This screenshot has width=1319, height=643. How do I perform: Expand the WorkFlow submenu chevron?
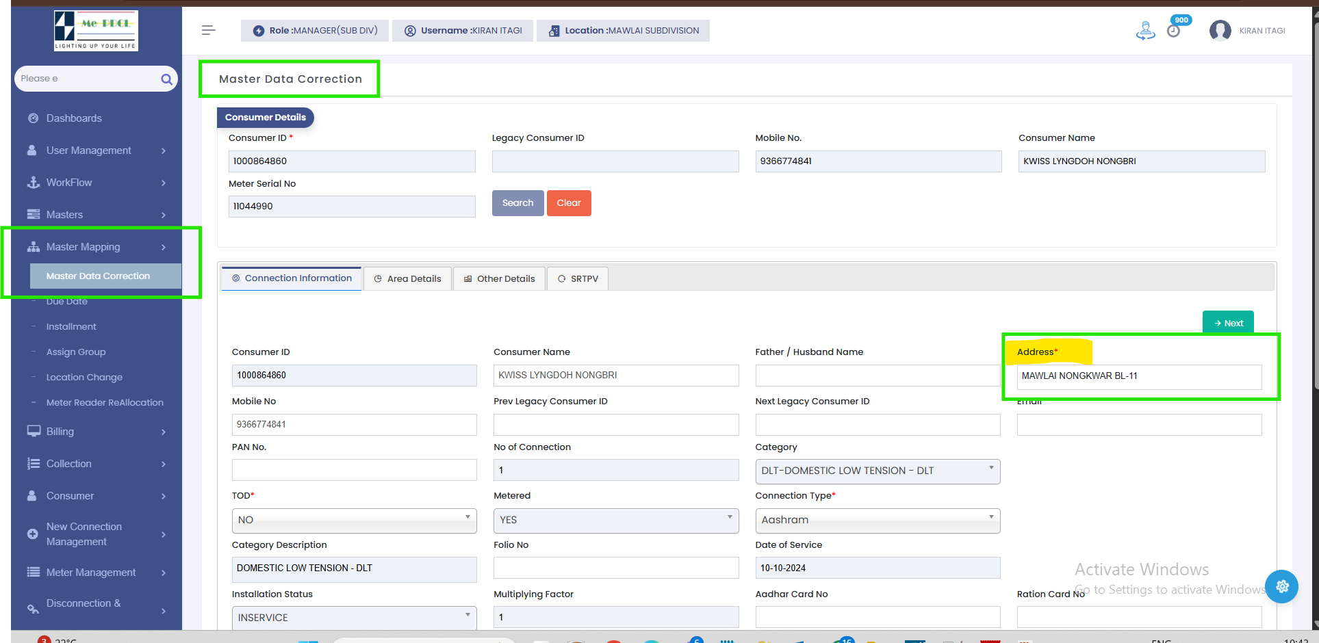[164, 183]
